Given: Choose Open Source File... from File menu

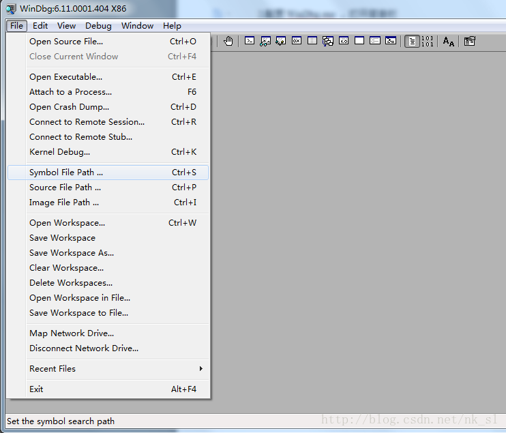Looking at the screenshot, I should 108,42.
